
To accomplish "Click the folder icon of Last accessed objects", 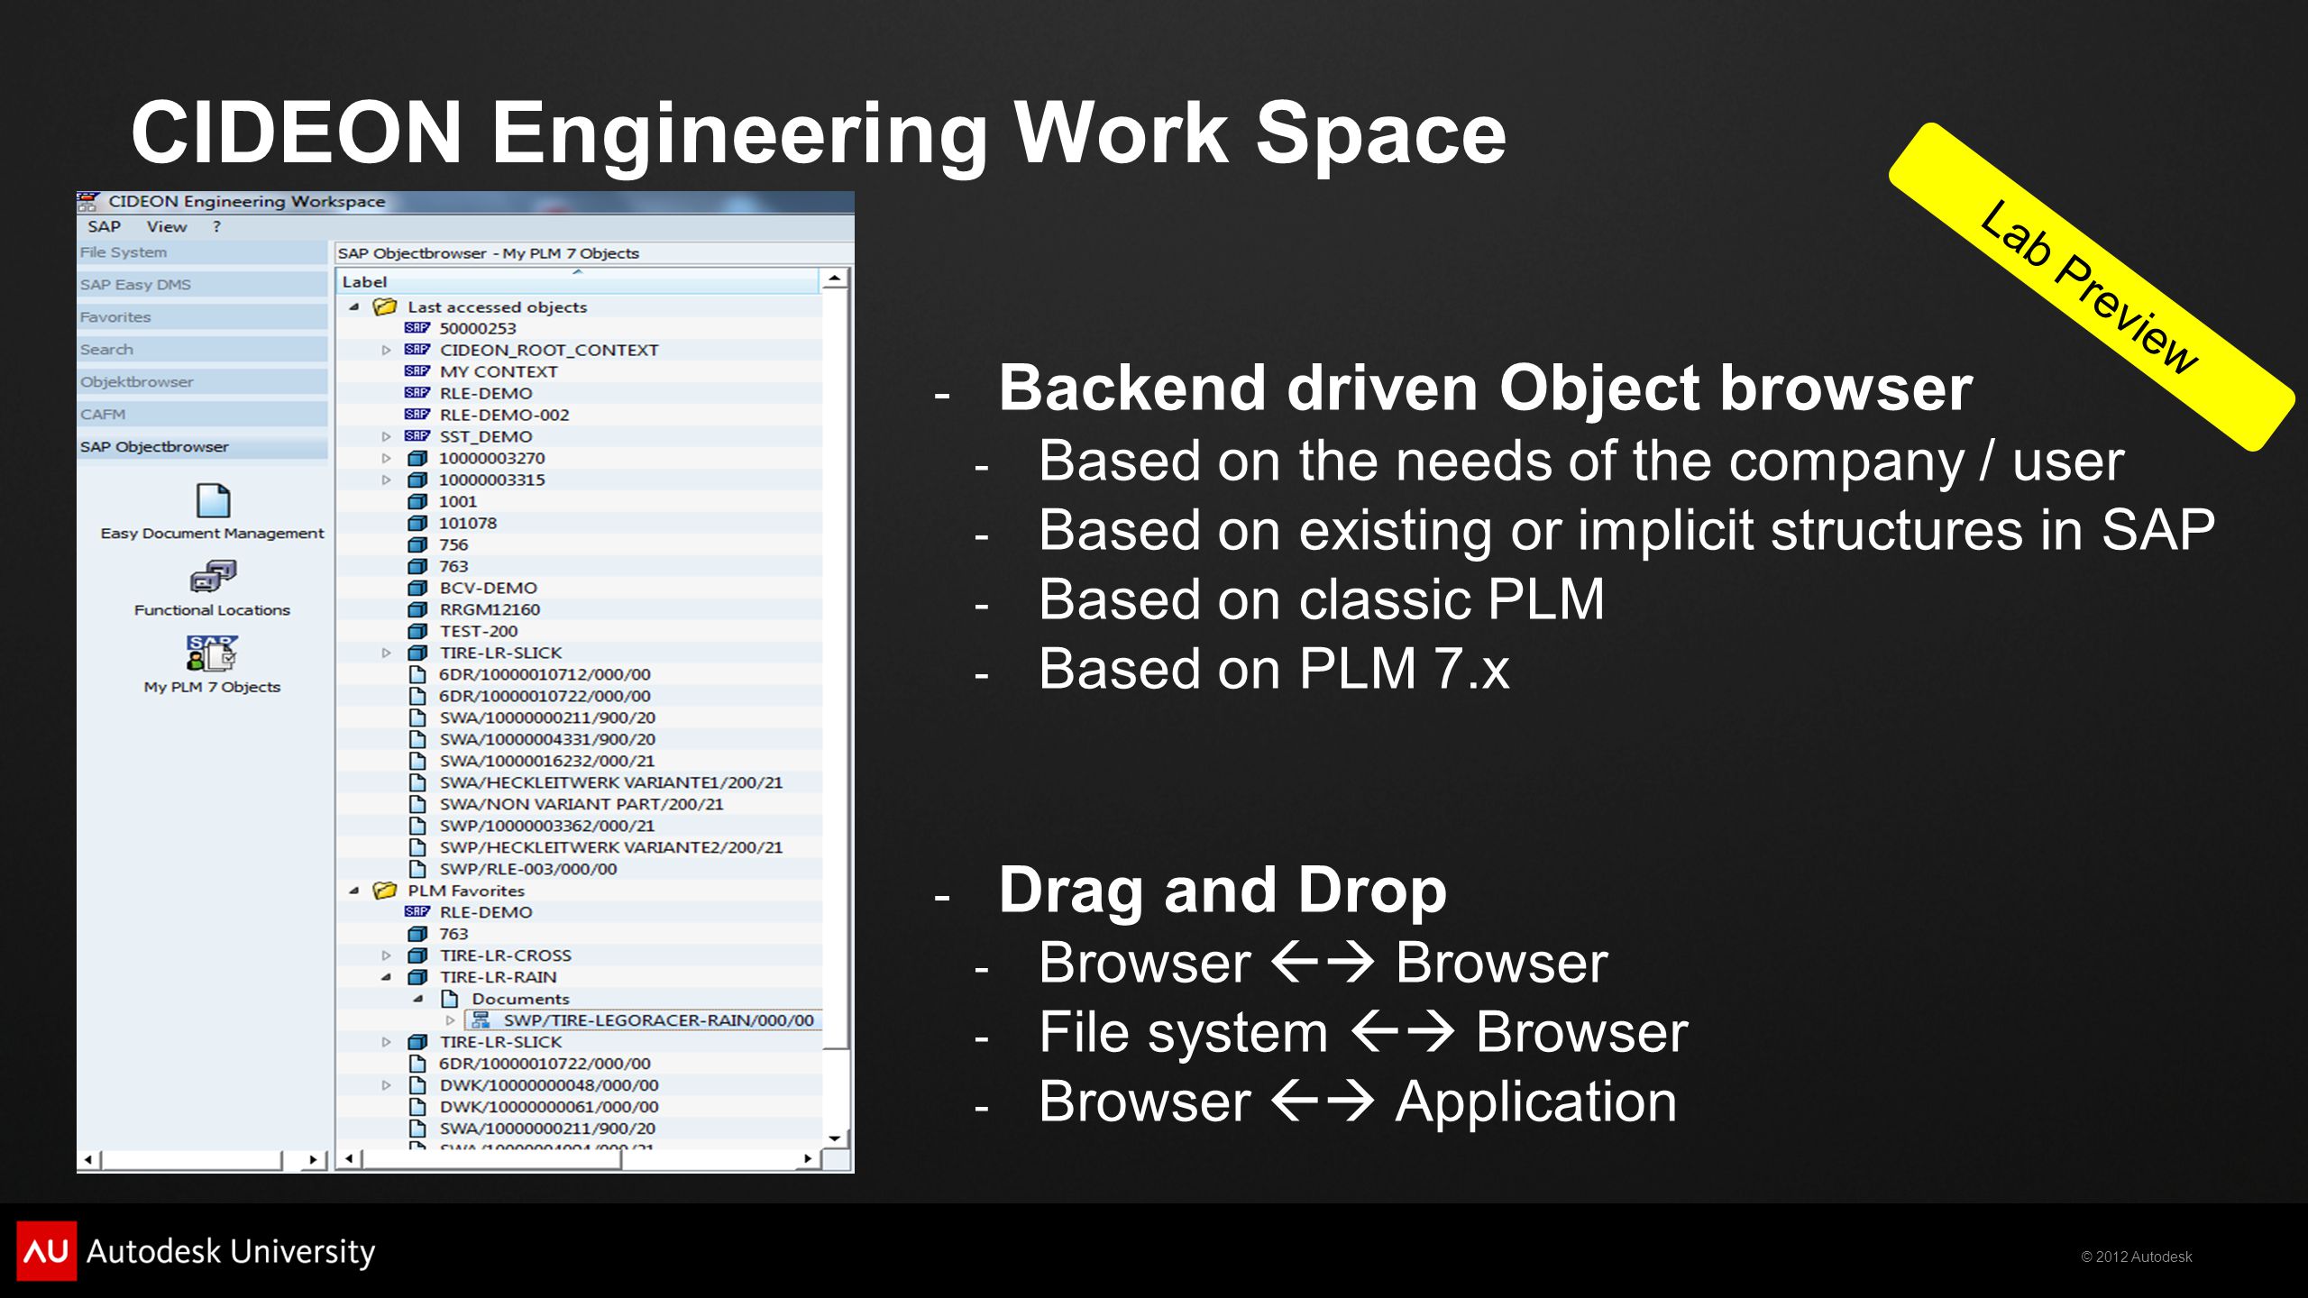I will (385, 306).
